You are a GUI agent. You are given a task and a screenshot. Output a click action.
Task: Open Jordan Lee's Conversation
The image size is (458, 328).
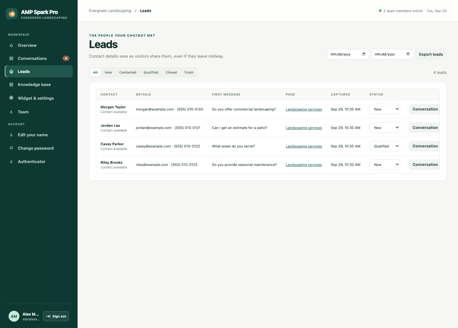(x=425, y=128)
